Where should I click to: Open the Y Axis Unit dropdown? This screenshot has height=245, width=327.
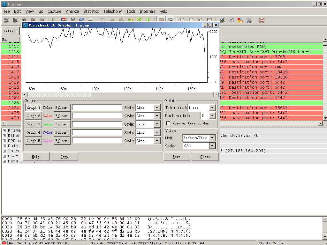212,138
